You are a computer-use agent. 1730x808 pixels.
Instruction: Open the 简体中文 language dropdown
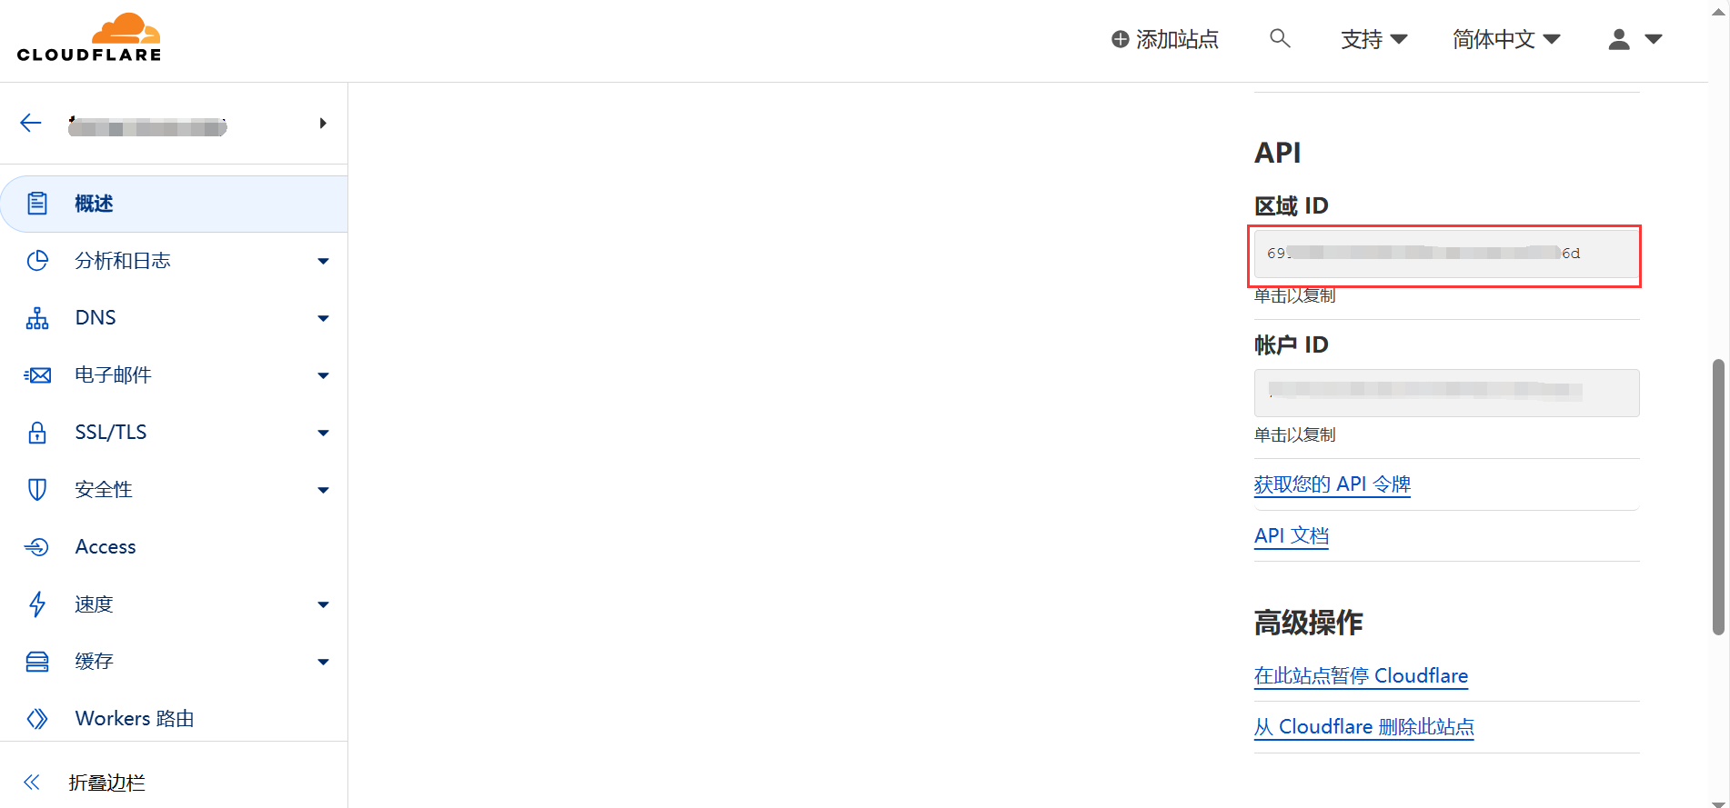1506,39
